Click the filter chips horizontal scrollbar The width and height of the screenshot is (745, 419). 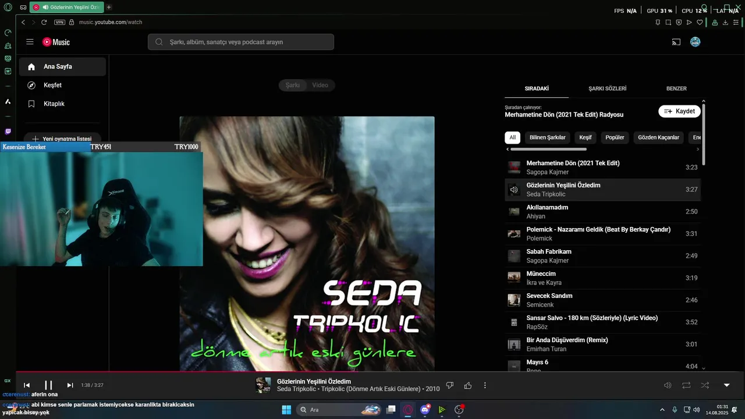548,149
